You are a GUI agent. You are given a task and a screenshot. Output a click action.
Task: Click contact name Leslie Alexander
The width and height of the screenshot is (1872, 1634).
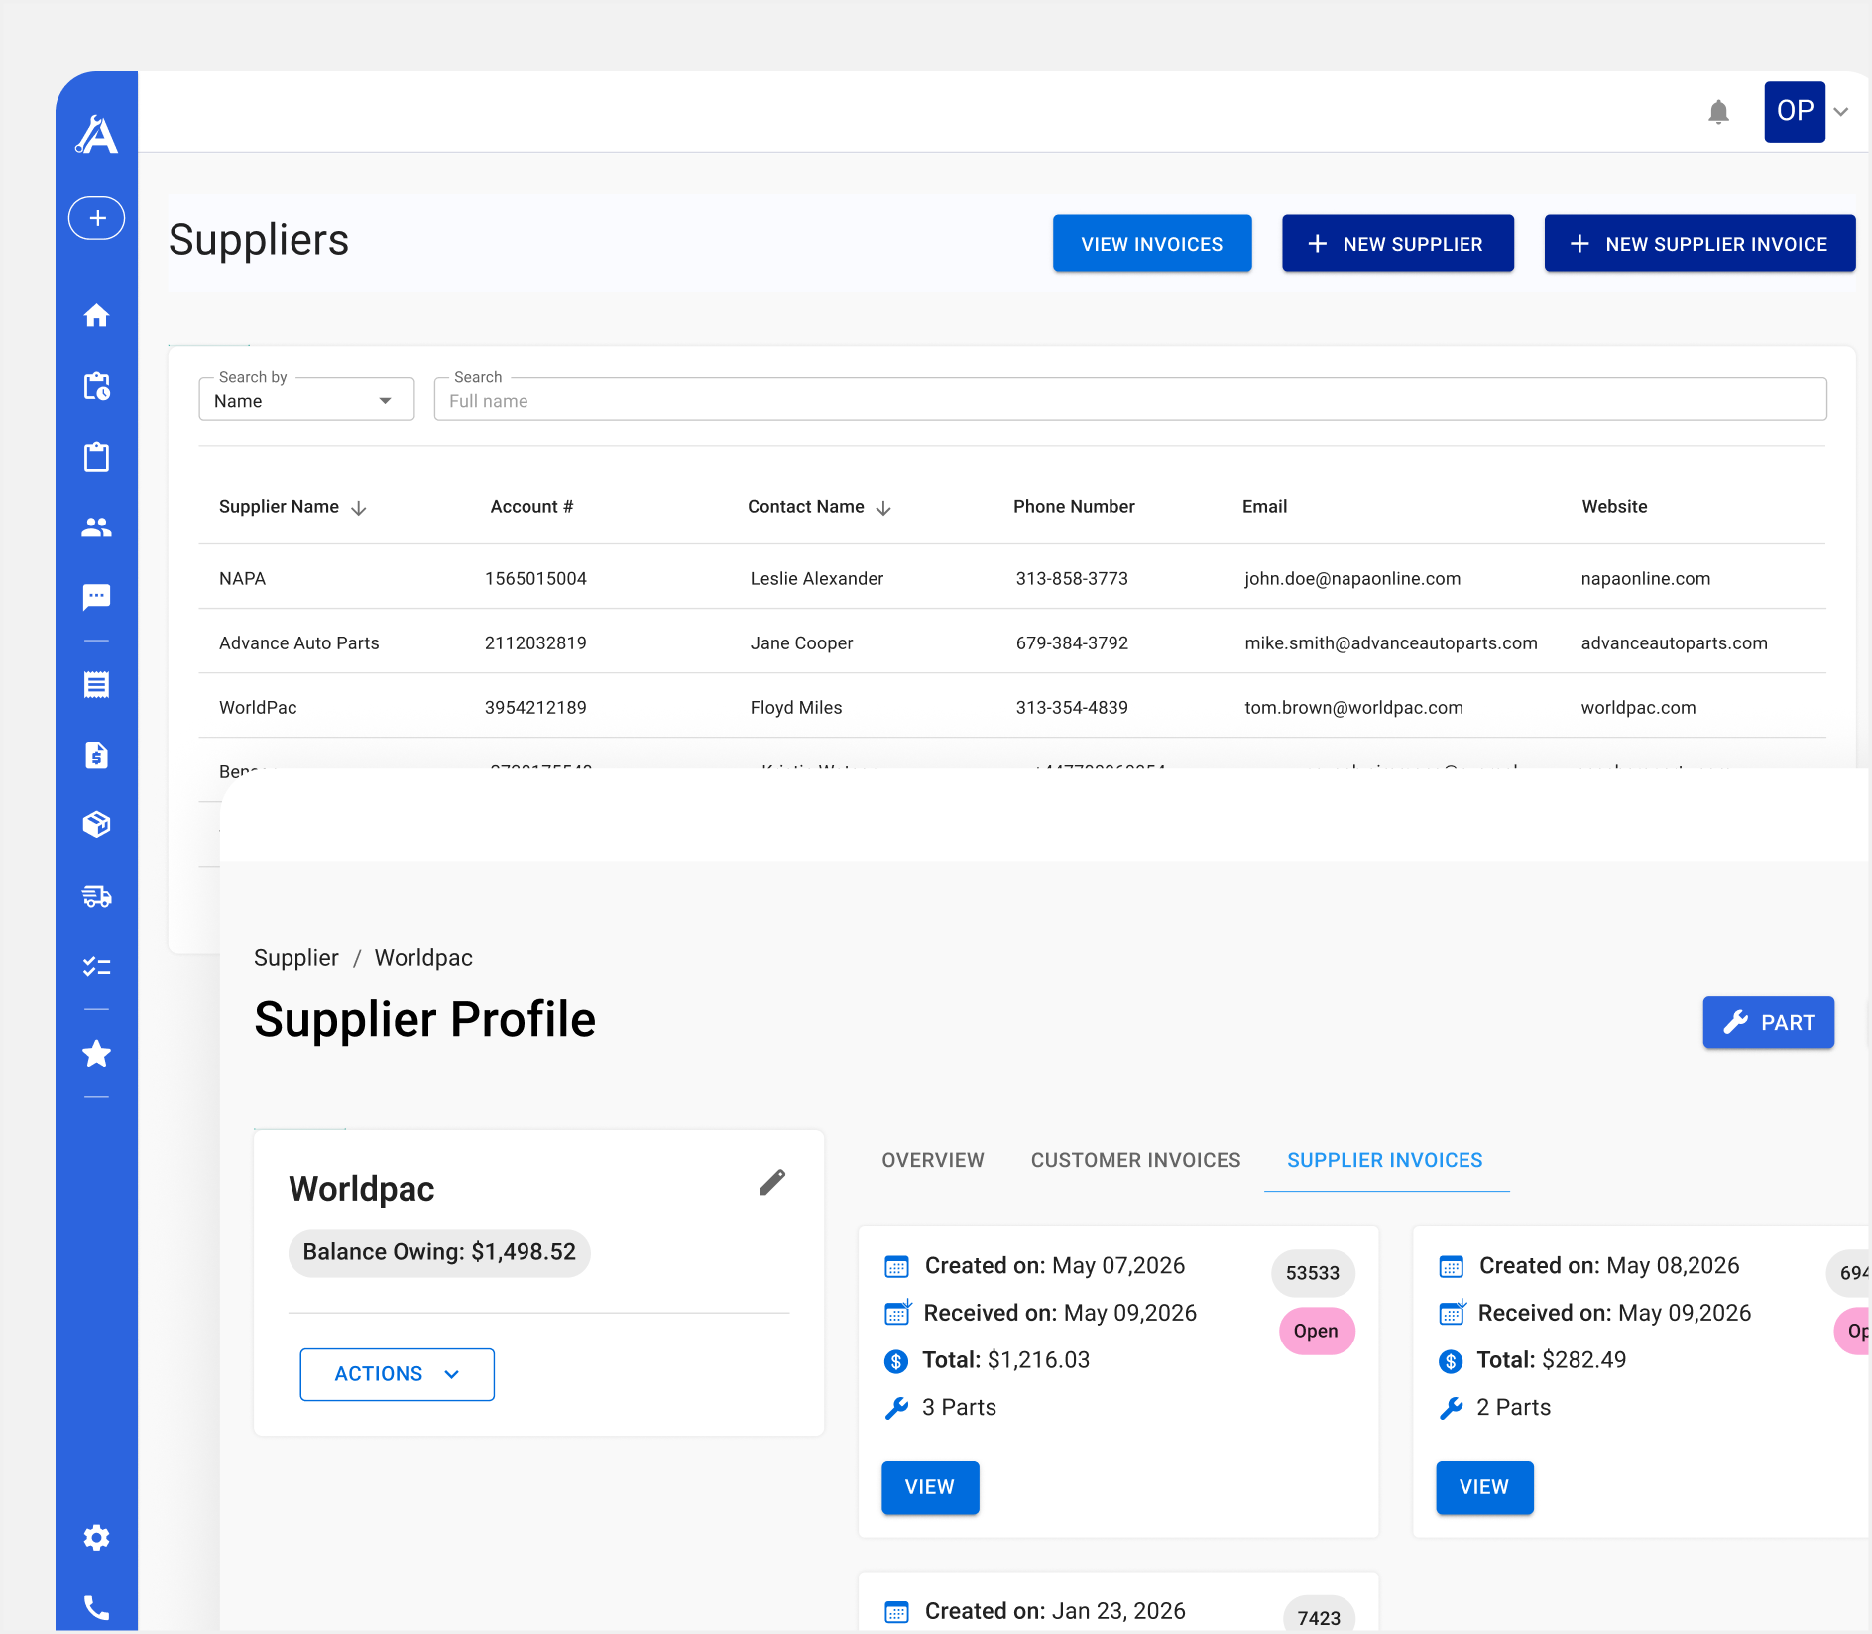(x=816, y=578)
